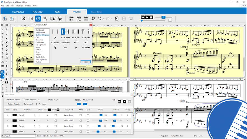The image size is (247, 139).
Task: Open the MIDI piano roll grid icon
Action: (86, 19)
